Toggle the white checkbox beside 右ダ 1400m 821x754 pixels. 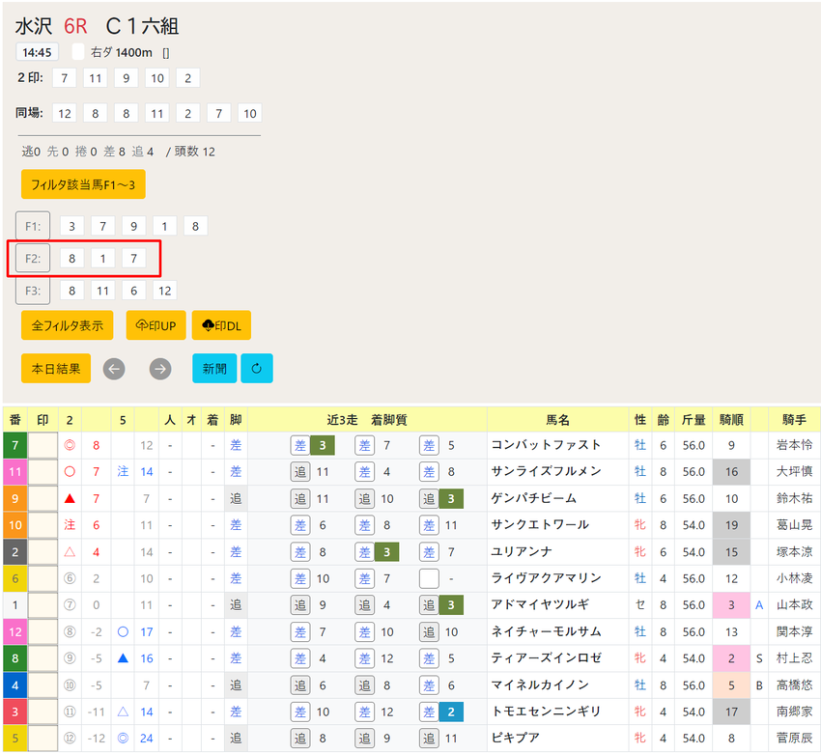tap(78, 52)
